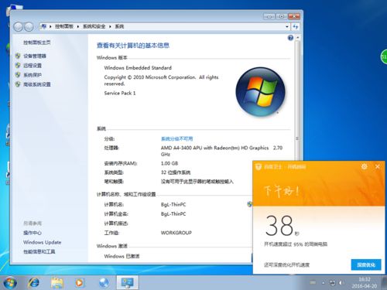This screenshot has width=387, height=290.
Task: Open Windows Update link
Action: click(43, 242)
